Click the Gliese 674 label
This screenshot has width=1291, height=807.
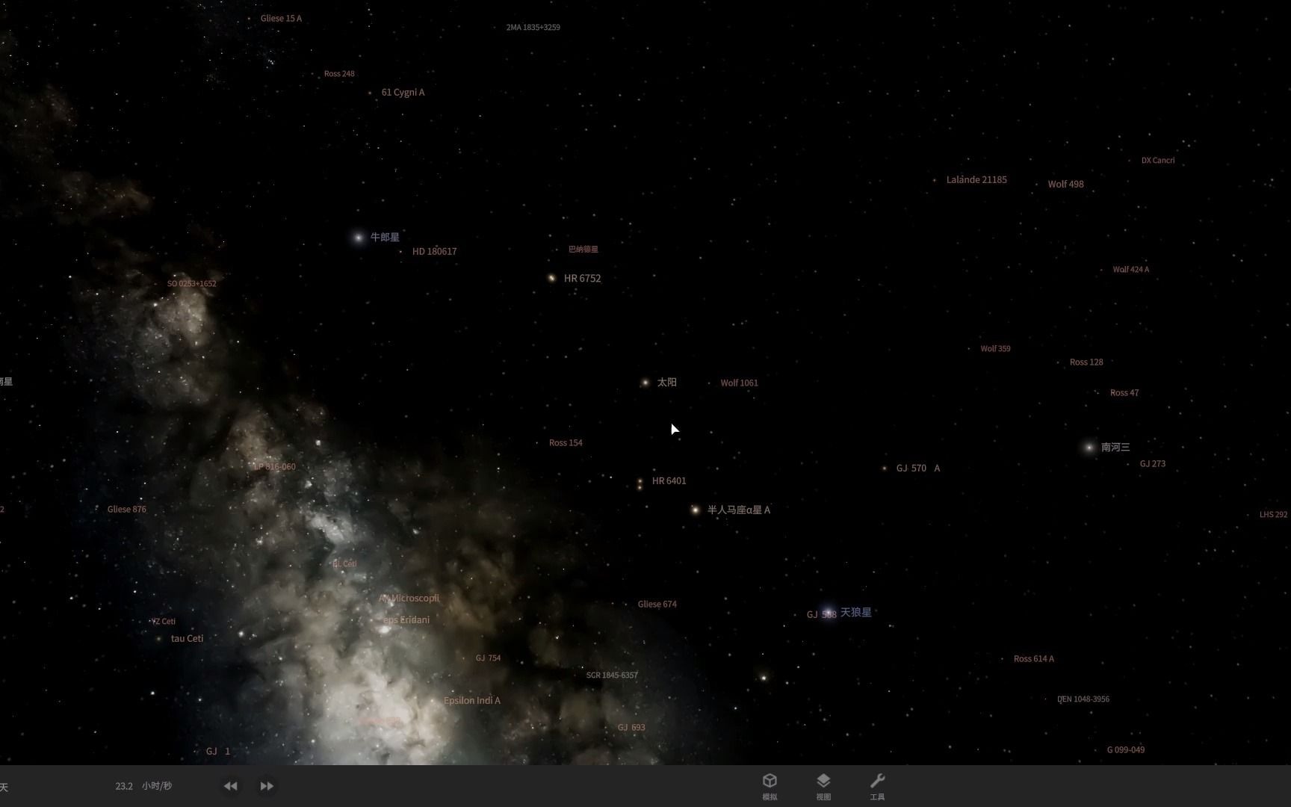657,605
